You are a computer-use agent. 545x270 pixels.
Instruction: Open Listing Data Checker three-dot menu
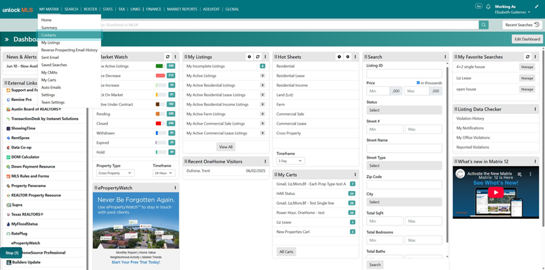[x=535, y=109]
